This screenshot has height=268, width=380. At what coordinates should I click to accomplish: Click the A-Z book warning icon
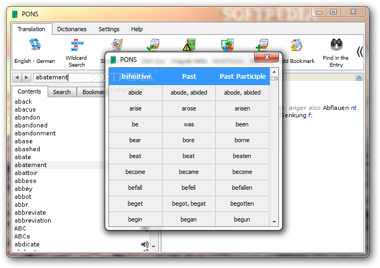[189, 45]
